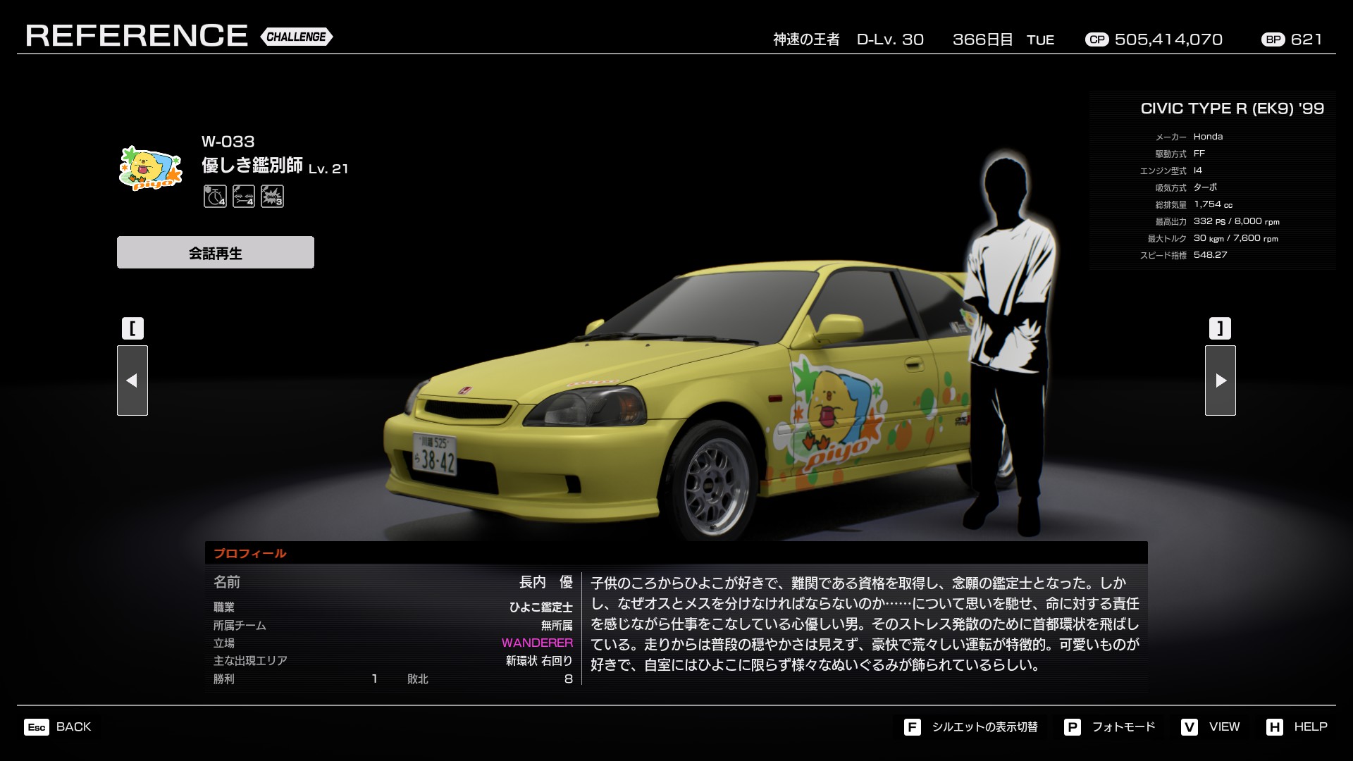
Task: Click the DMG explosion skill icon
Action: point(272,196)
